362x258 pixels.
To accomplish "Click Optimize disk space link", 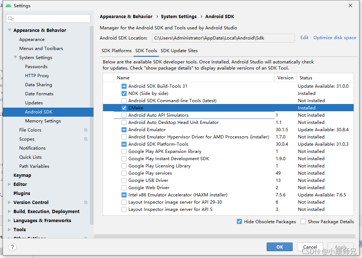I will [334, 38].
